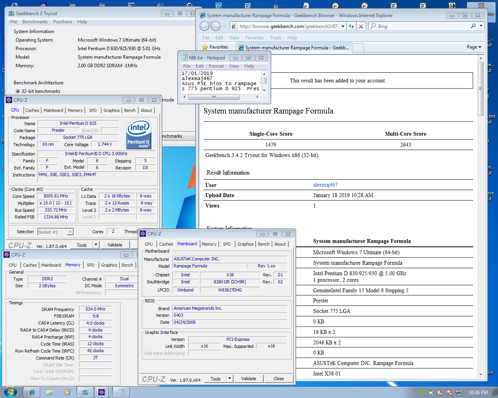Select the 32-bit benchmarks radio button
The image size is (498, 398).
18,91
